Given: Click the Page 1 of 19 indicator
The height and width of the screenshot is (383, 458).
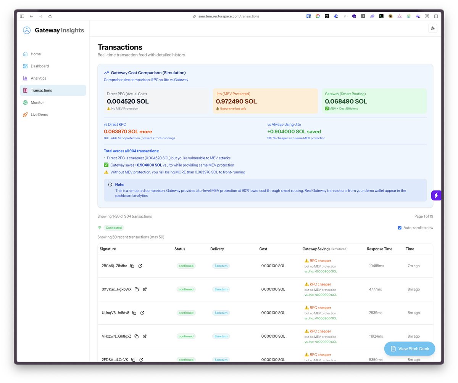Looking at the screenshot, I should [x=424, y=216].
